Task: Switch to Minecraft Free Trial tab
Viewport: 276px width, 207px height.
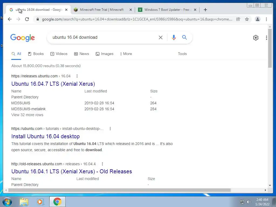Action: pos(102,10)
